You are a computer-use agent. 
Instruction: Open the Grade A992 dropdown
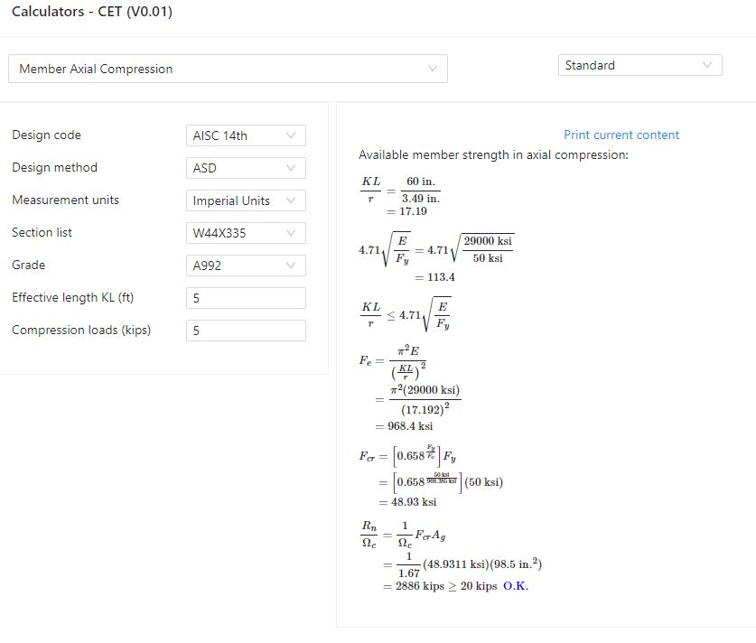tap(246, 266)
